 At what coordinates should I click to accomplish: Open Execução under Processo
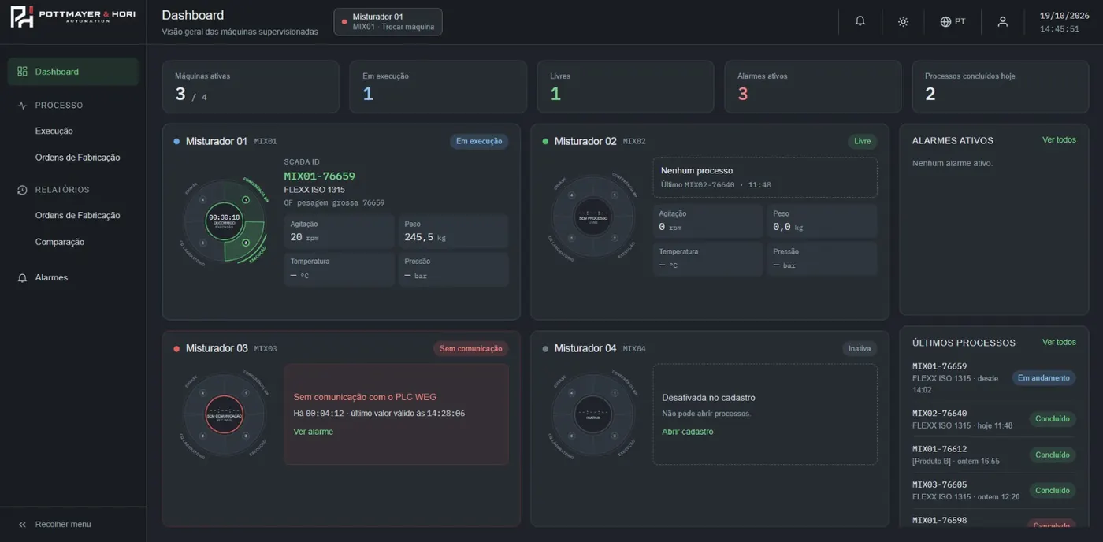(x=54, y=131)
